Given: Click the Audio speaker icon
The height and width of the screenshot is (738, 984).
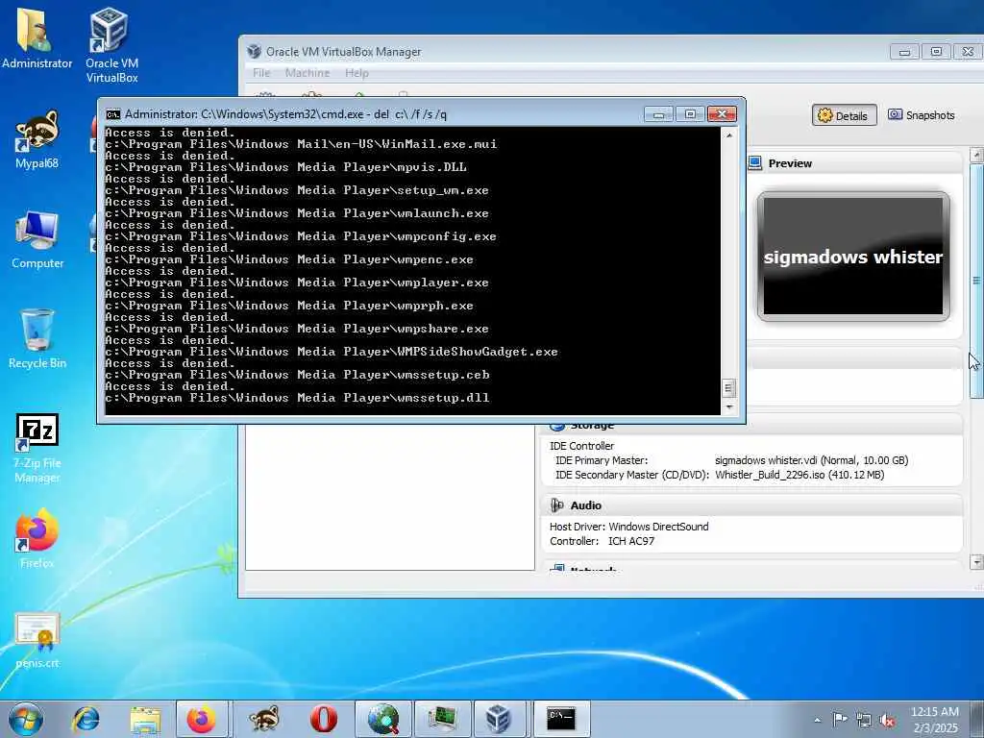Looking at the screenshot, I should (x=556, y=505).
